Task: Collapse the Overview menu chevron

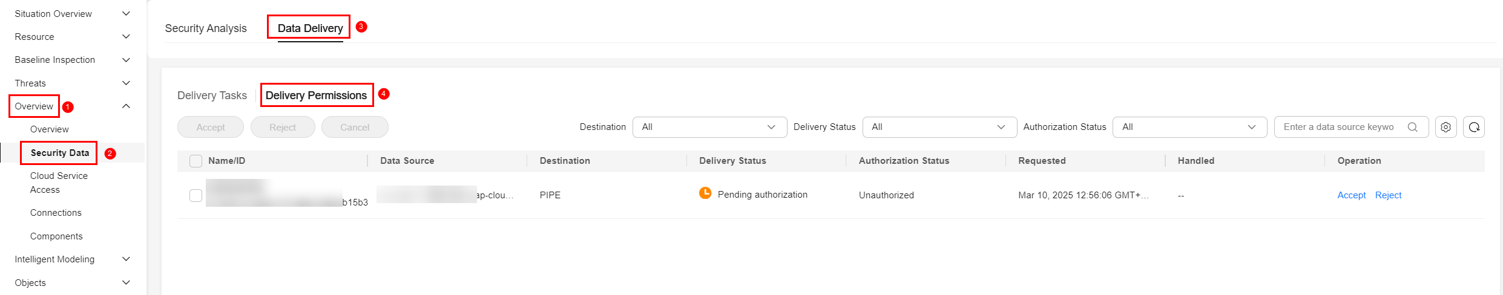Action: (126, 106)
